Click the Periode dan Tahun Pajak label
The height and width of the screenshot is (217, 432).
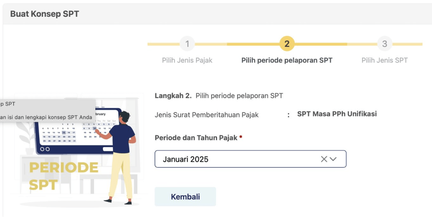point(196,138)
